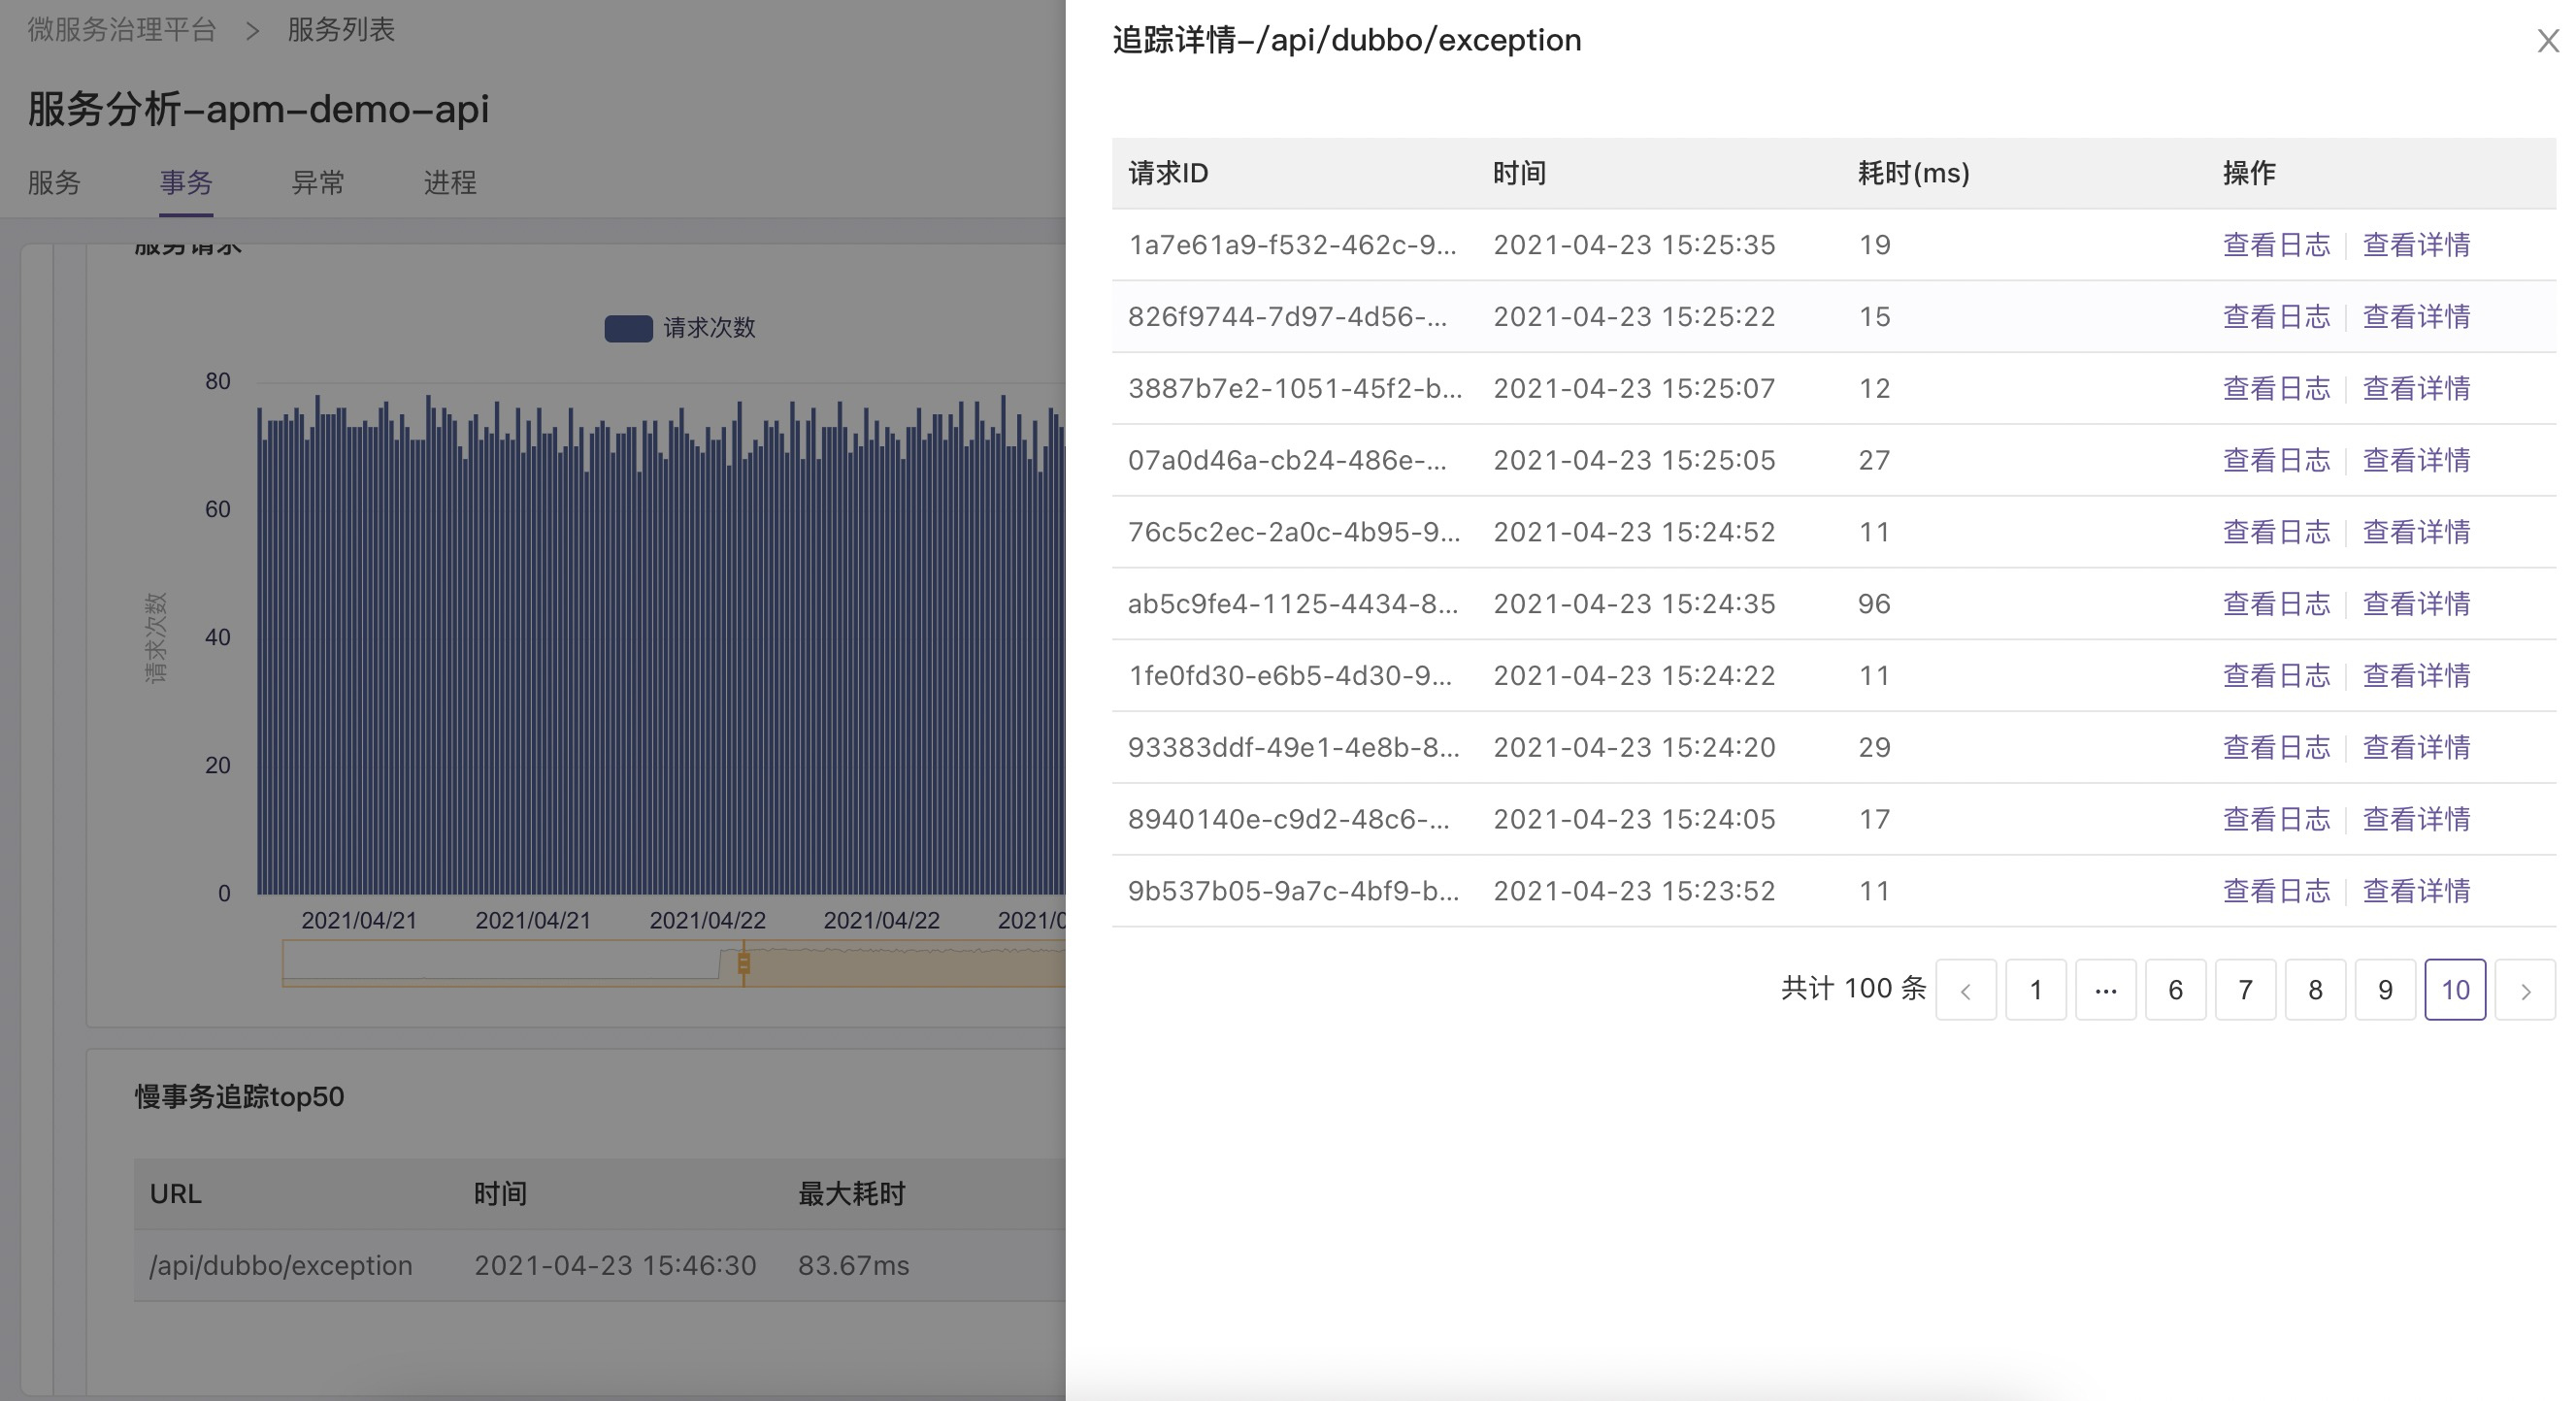Click the 最大耗时 column header
This screenshot has width=2576, height=1401.
851,1193
